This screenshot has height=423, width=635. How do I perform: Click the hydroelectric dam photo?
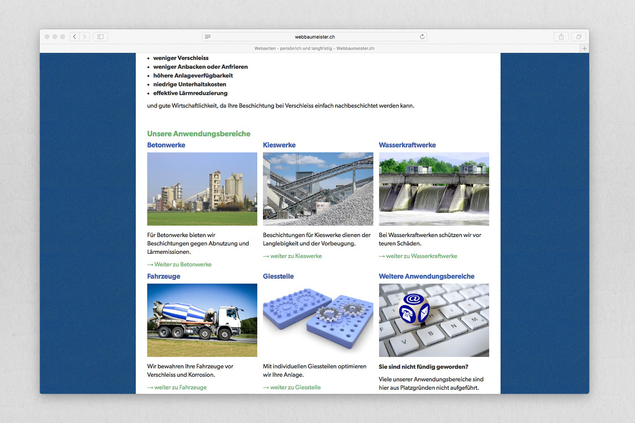(433, 189)
